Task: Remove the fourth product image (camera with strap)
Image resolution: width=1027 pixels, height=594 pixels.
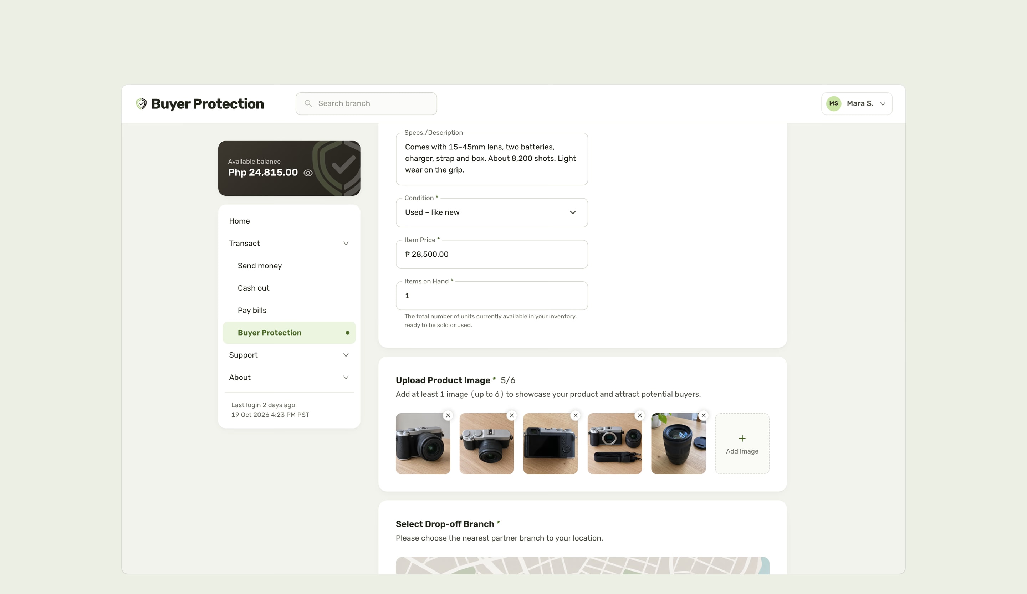Action: pyautogui.click(x=640, y=415)
